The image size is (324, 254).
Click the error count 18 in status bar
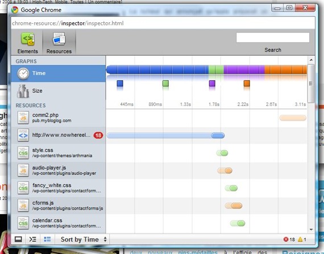[x=289, y=240]
